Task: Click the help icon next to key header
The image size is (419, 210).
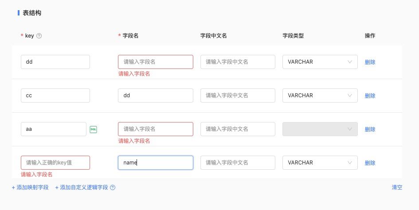Action: [x=39, y=36]
